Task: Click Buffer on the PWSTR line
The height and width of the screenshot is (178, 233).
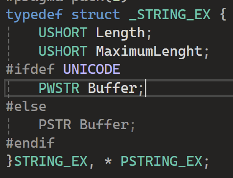Action: point(113,88)
